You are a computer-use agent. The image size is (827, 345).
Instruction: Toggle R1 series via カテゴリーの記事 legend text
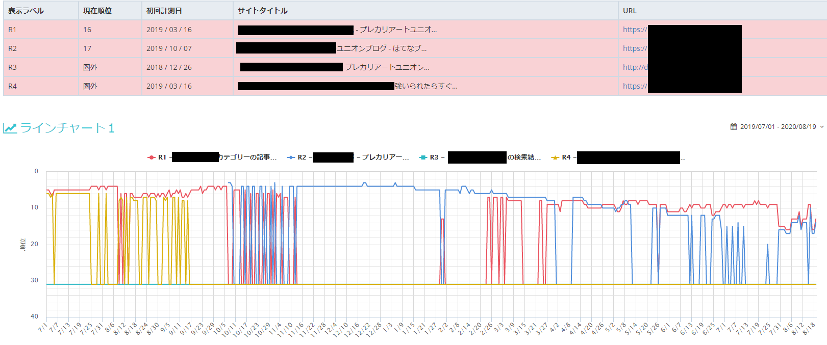247,157
